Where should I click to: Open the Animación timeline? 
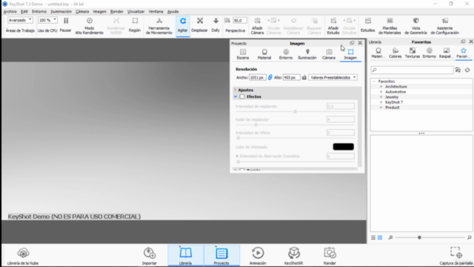coord(258,256)
